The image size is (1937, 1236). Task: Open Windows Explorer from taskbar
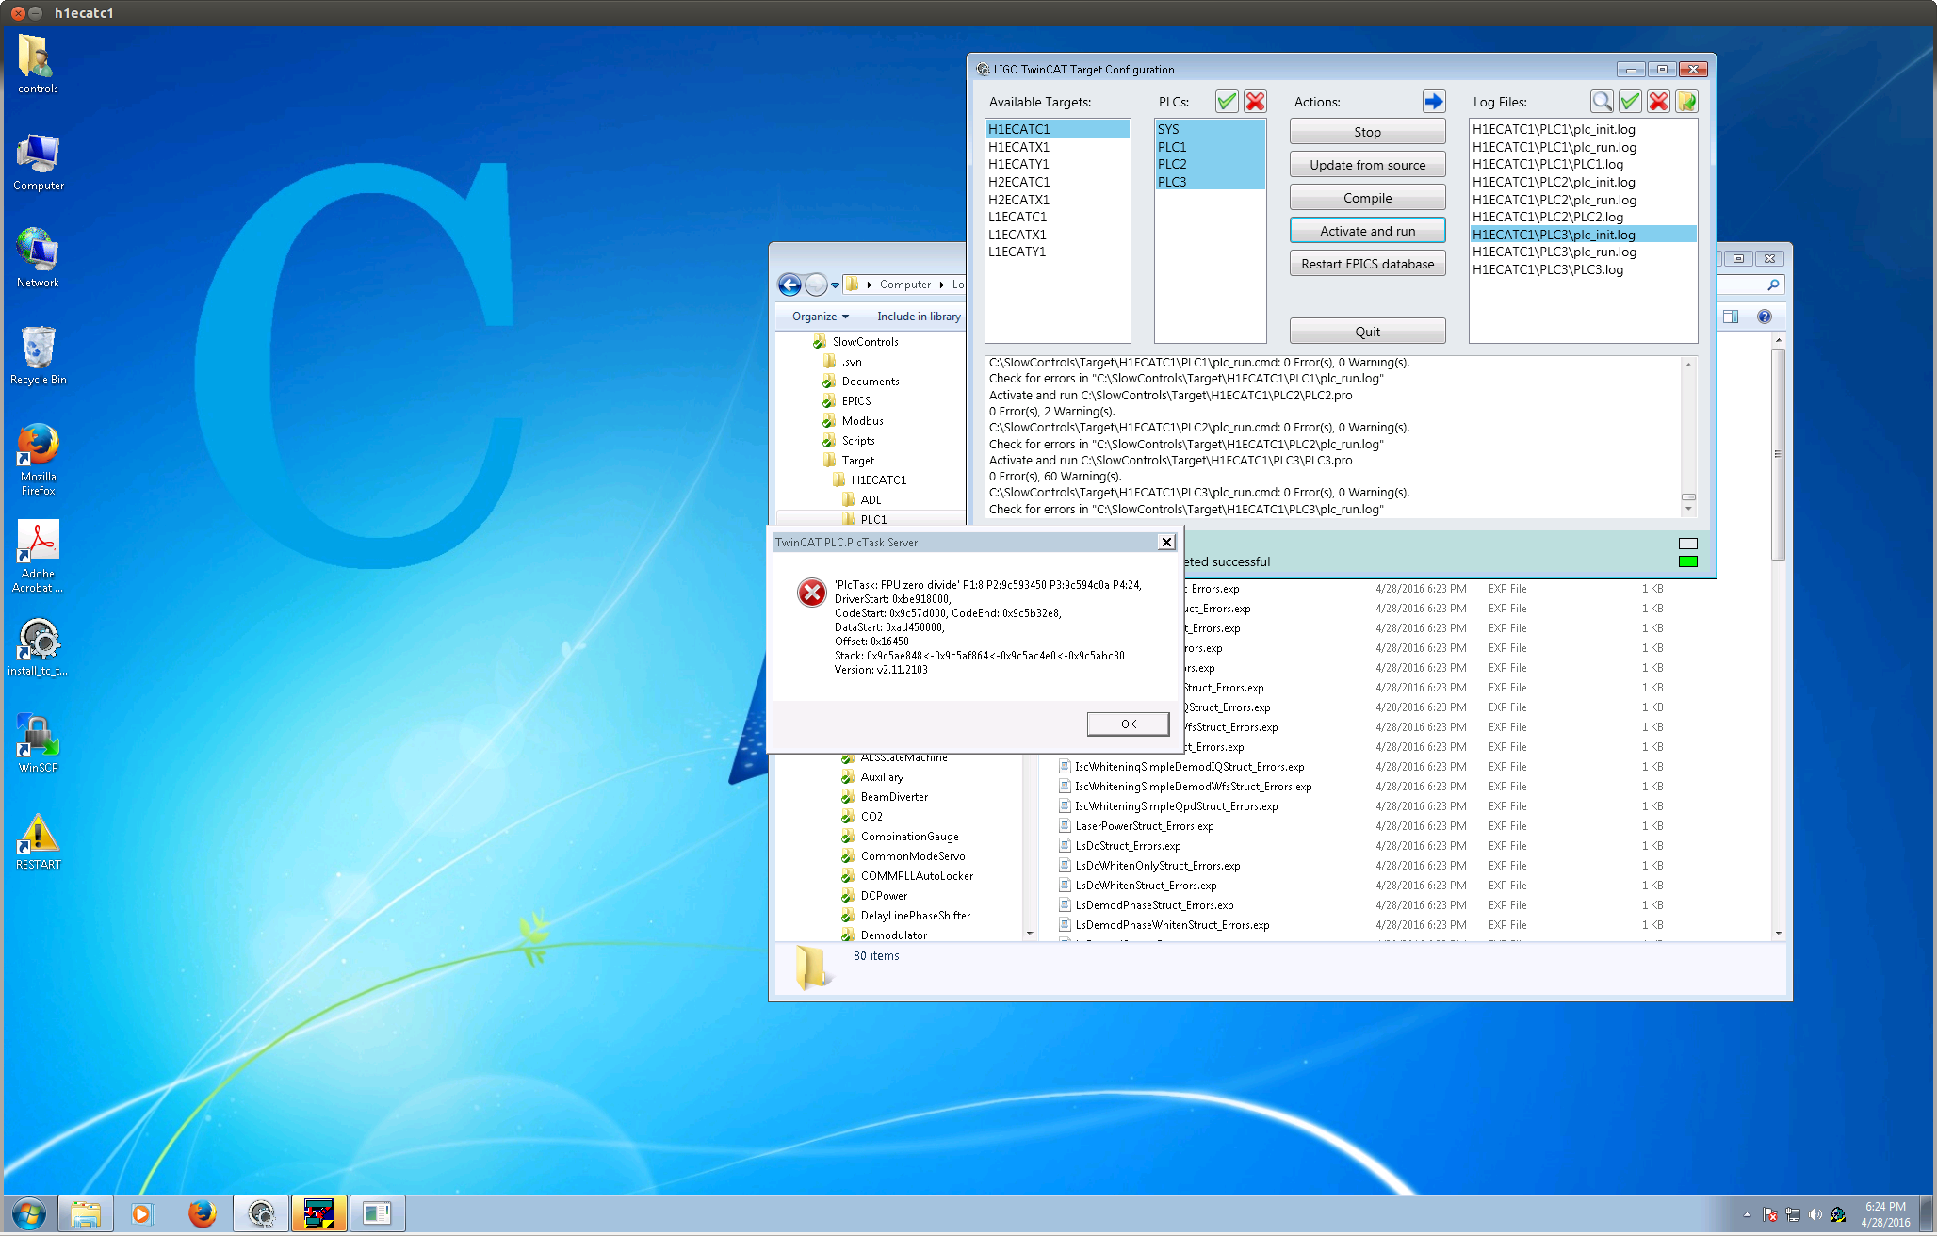[86, 1213]
